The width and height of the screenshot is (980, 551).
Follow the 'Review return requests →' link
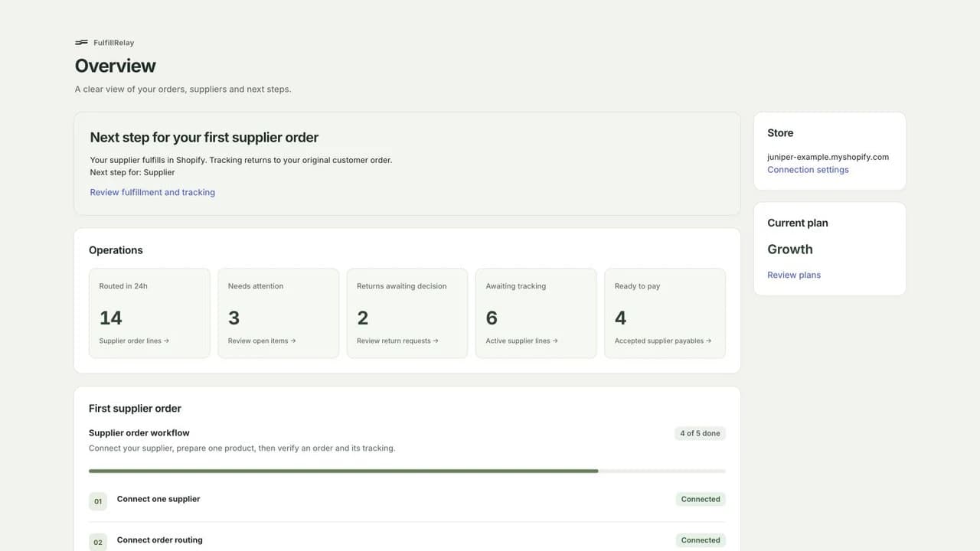tap(397, 341)
